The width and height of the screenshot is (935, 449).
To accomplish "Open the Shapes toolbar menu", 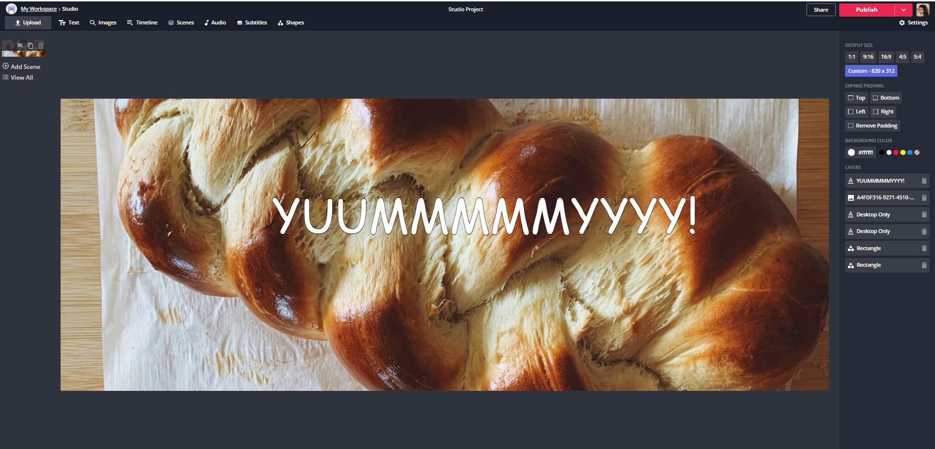I will coord(291,23).
